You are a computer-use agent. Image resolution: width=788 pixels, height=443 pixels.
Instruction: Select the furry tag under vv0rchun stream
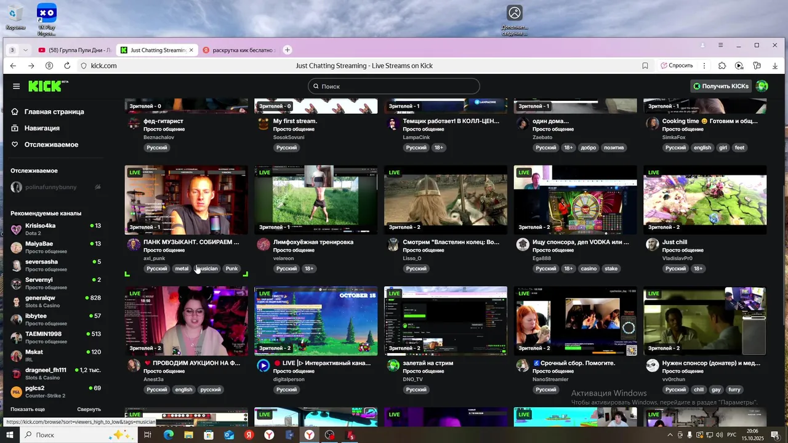(734, 389)
